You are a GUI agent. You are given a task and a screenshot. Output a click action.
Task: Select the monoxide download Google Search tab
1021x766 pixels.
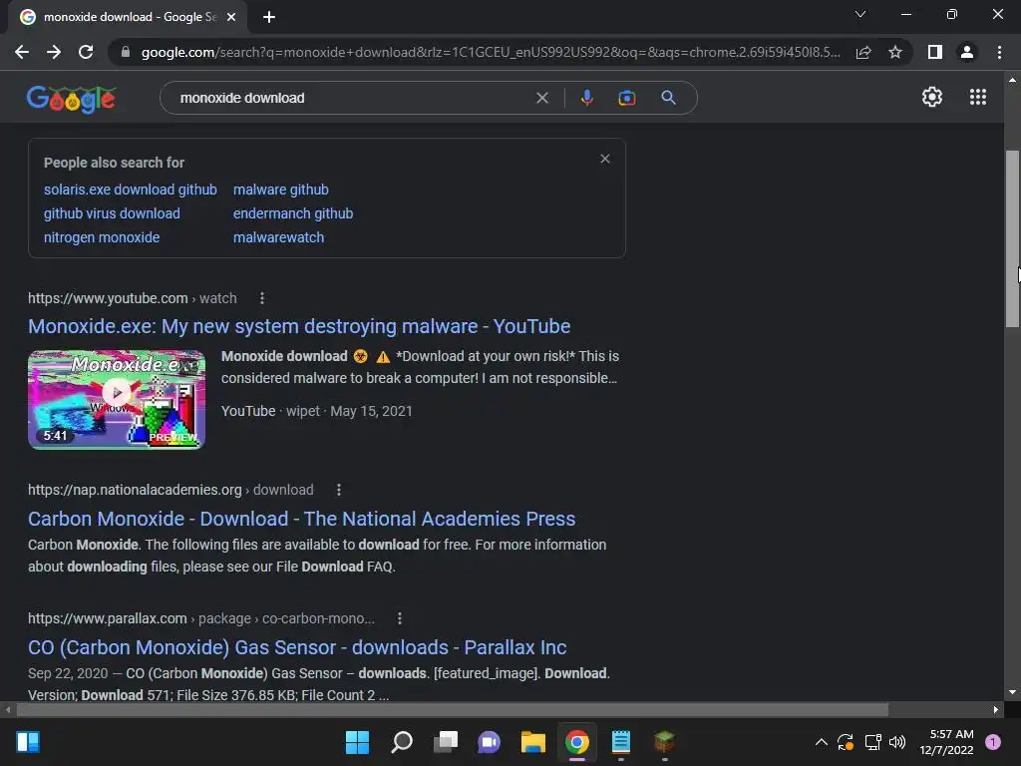tap(128, 17)
